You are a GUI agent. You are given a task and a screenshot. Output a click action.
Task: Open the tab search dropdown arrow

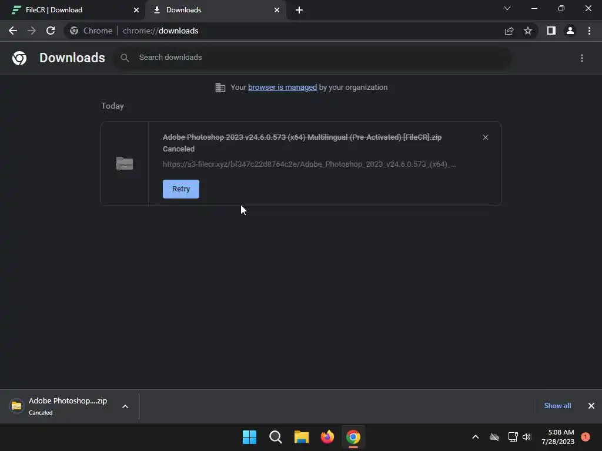[507, 8]
